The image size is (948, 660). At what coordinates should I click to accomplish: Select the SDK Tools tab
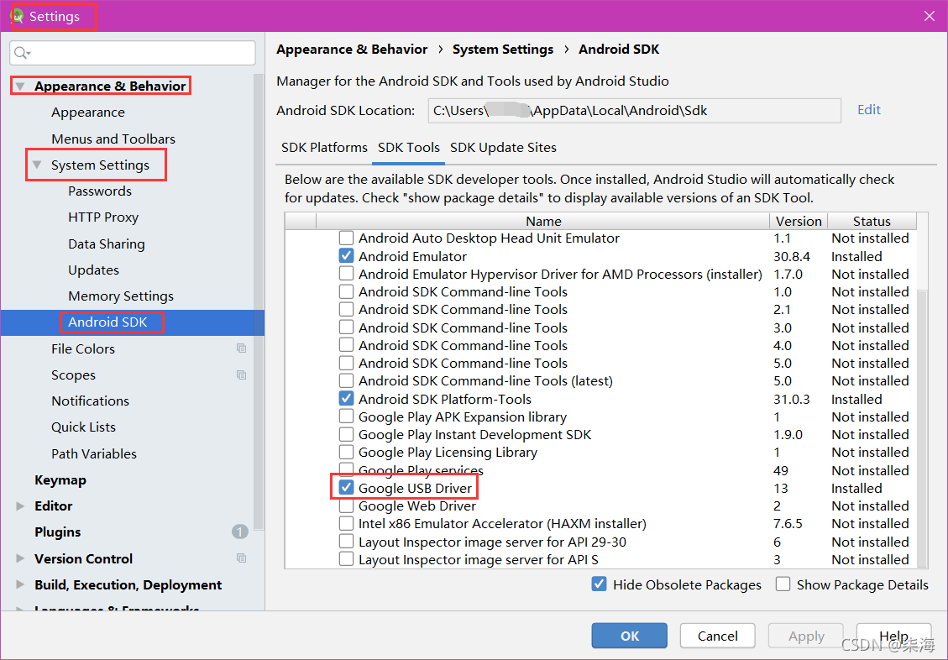point(409,148)
